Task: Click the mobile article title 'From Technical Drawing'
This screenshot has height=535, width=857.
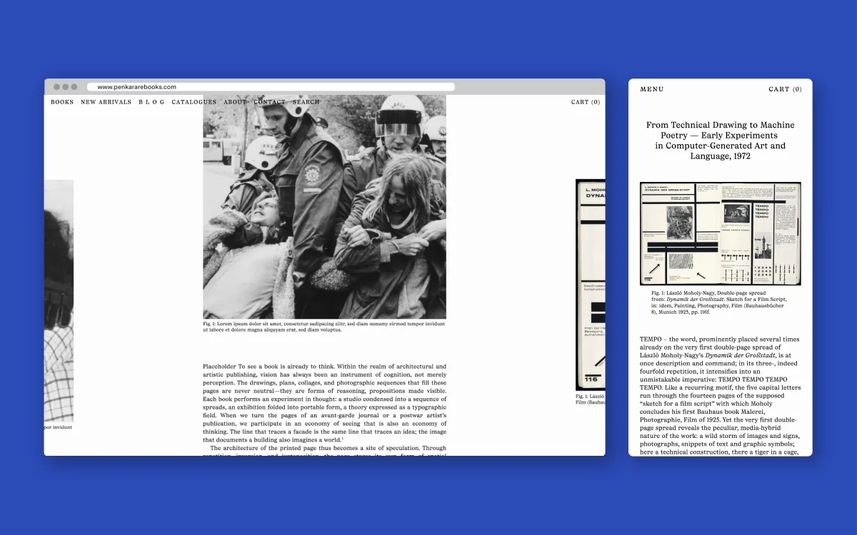Action: tap(721, 141)
